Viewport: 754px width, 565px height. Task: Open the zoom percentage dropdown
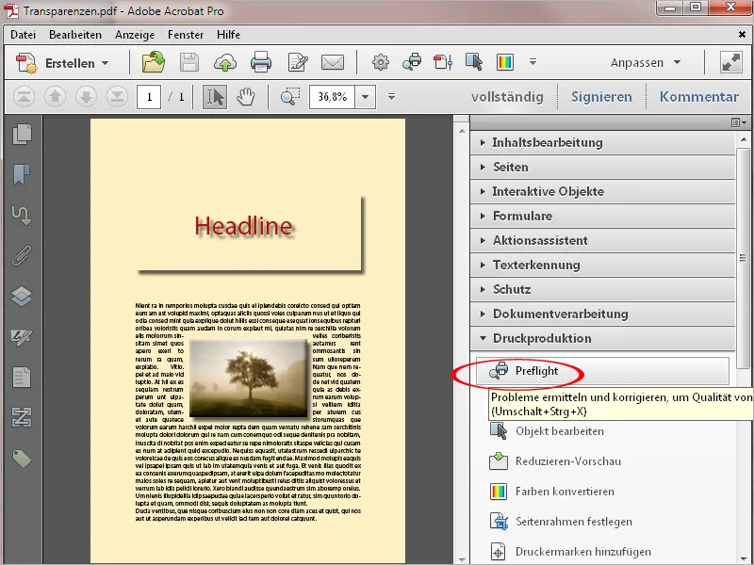pos(365,97)
